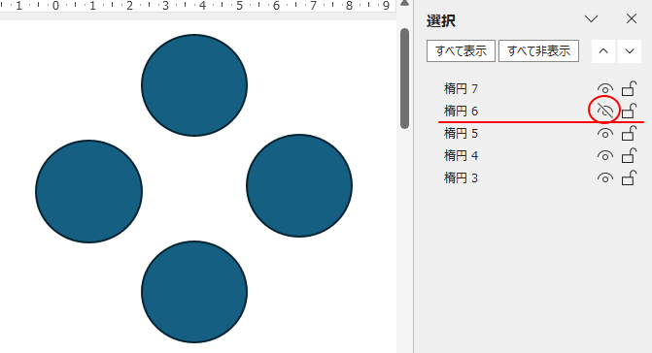Screen dimensions: 652x353
Task: Show 楕円 6 using its crossed eye icon
Action: (x=605, y=111)
